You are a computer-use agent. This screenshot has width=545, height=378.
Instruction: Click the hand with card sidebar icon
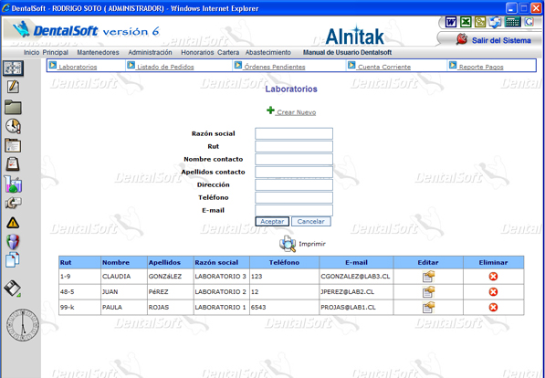[x=13, y=203]
